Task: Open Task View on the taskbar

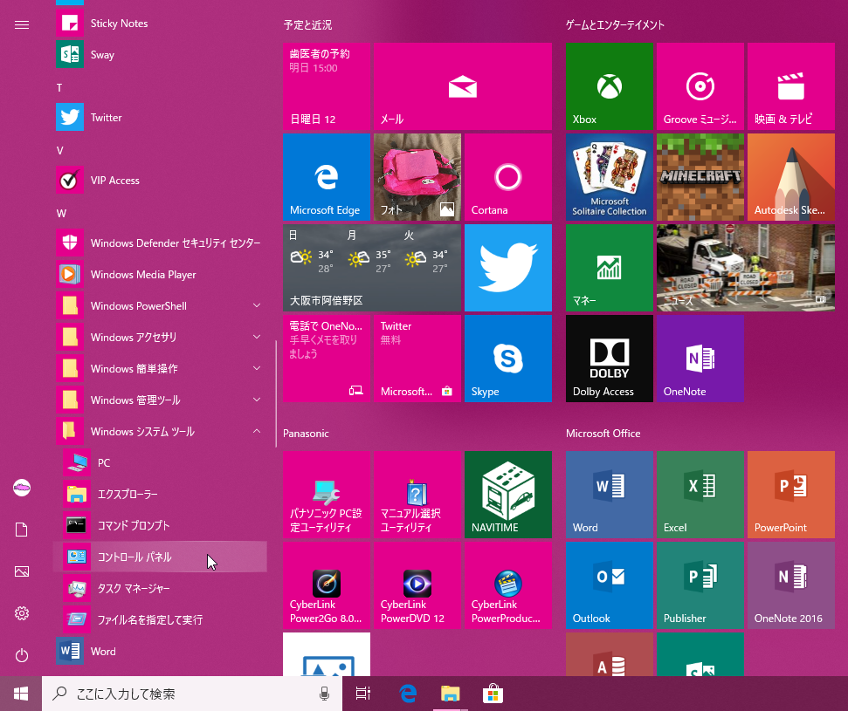Action: click(363, 694)
